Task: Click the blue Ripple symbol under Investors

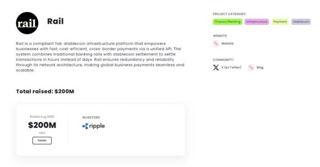Action: (x=85, y=126)
